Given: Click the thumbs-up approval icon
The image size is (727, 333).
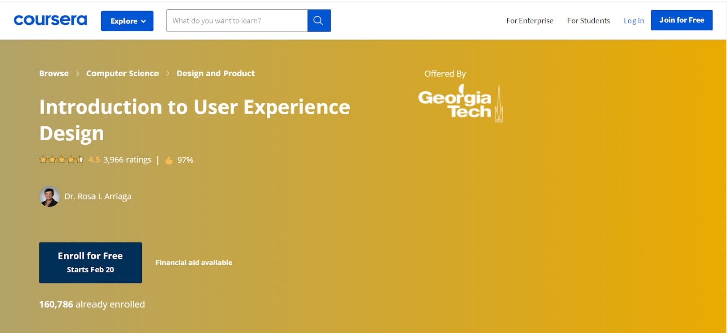Looking at the screenshot, I should click(x=169, y=160).
